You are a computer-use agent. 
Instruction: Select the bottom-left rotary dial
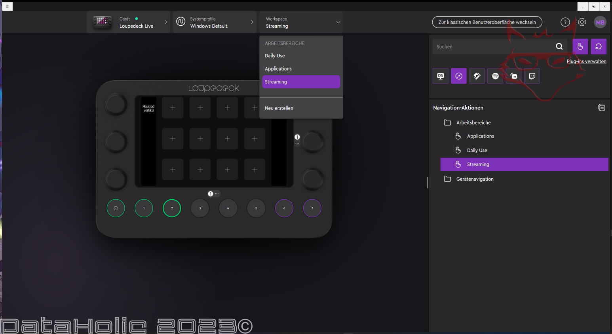click(116, 179)
